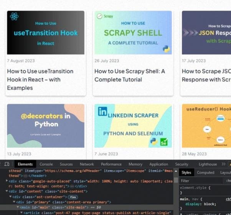
Task: Open the Application tab
Action: point(158,164)
